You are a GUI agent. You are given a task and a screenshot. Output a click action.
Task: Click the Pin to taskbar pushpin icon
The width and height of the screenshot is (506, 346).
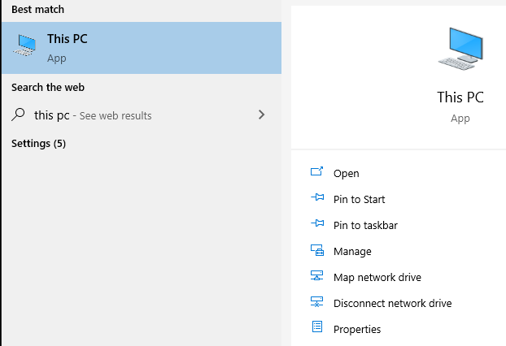pos(317,223)
